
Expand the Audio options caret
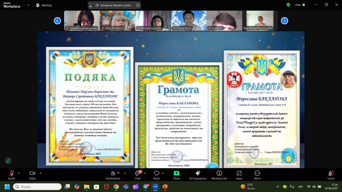click(x=18, y=172)
